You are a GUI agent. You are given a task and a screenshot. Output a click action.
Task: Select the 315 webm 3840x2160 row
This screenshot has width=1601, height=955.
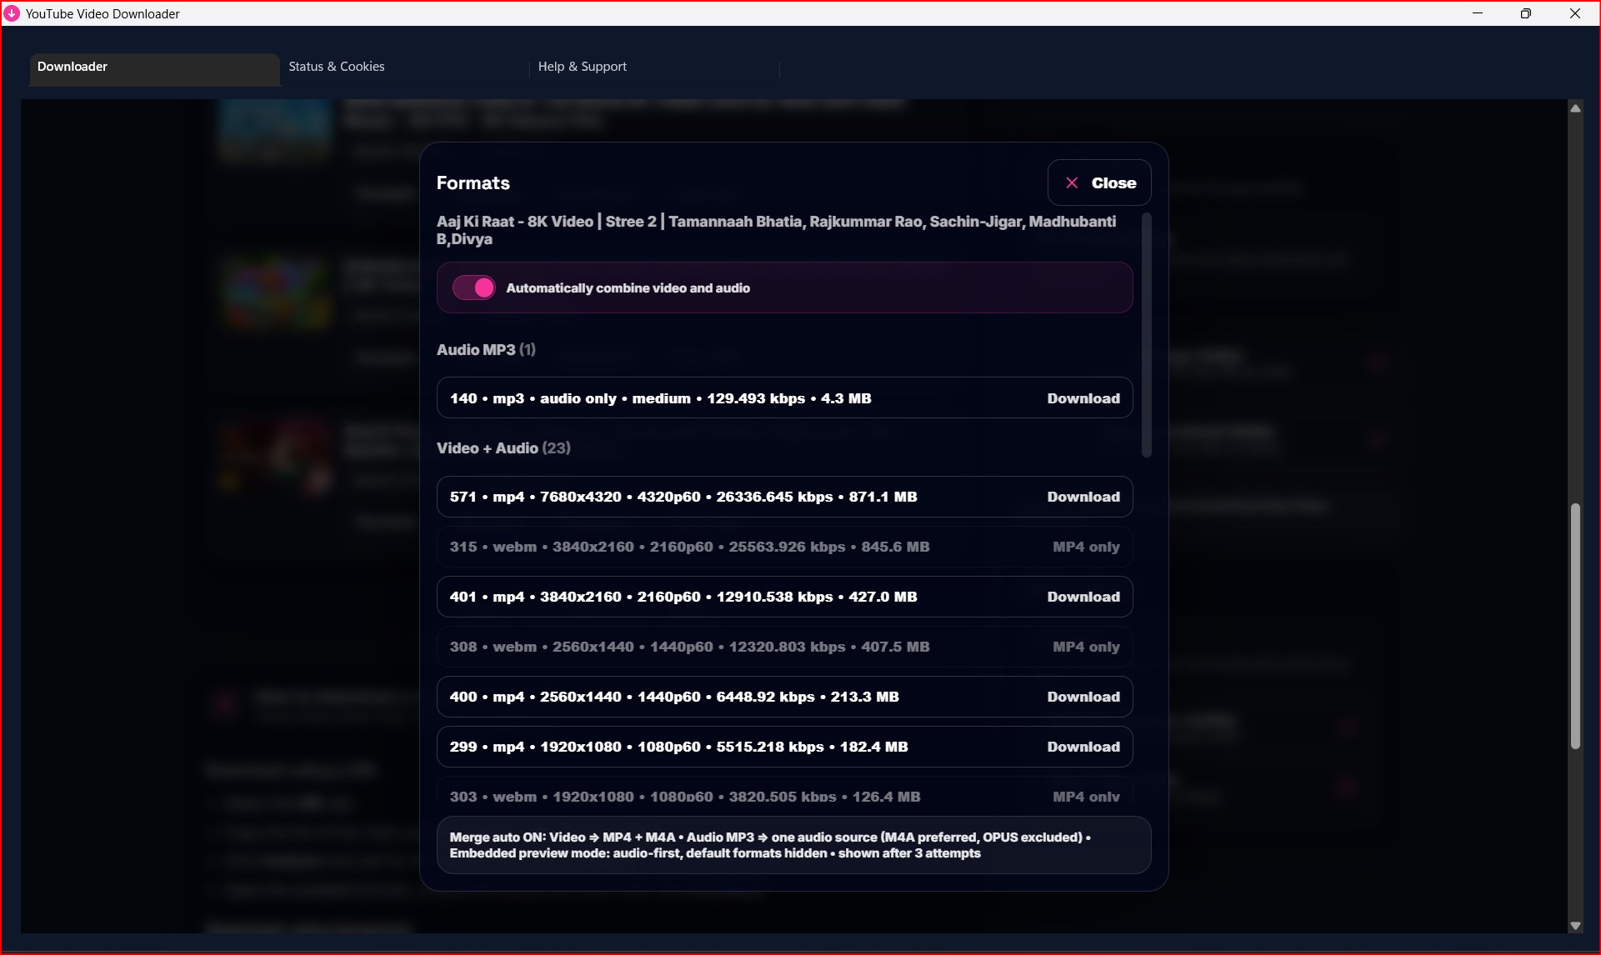tap(784, 547)
